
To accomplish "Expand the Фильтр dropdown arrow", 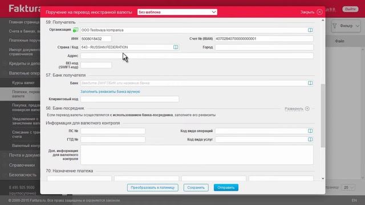I will 358,26.
